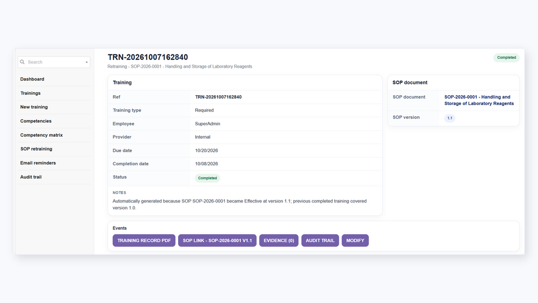Click the Modify button
This screenshot has width=538, height=303.
click(355, 241)
